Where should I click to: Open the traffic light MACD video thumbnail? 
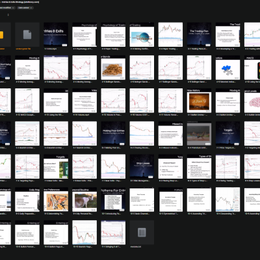[252, 68]
